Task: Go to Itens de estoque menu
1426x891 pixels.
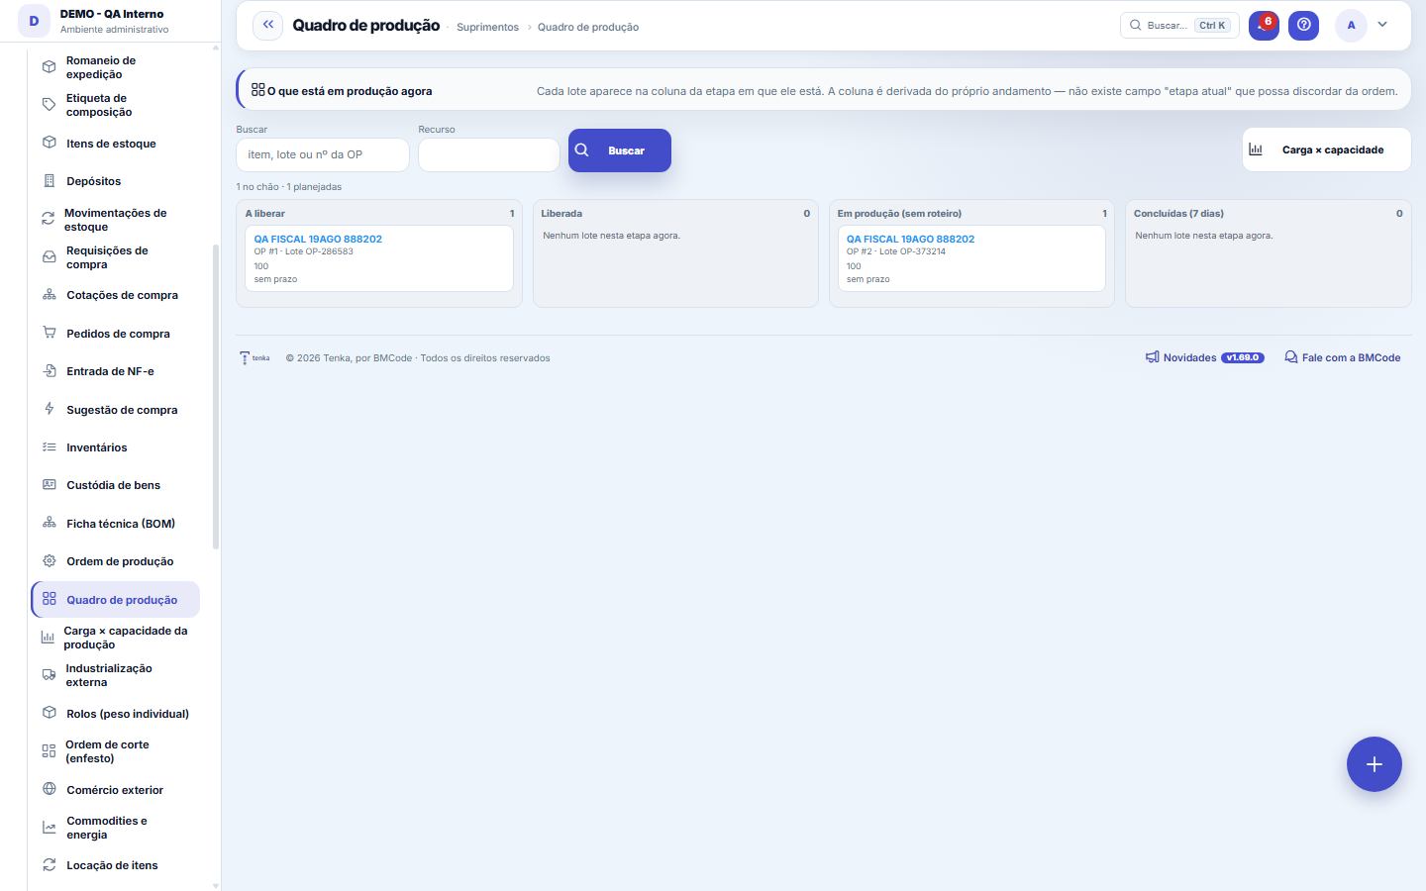Action: pyautogui.click(x=115, y=144)
